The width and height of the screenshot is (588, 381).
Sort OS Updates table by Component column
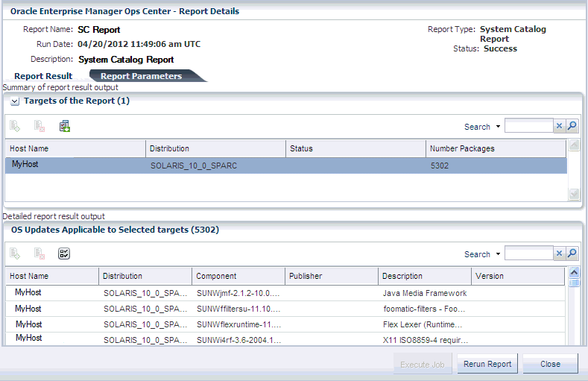[238, 276]
